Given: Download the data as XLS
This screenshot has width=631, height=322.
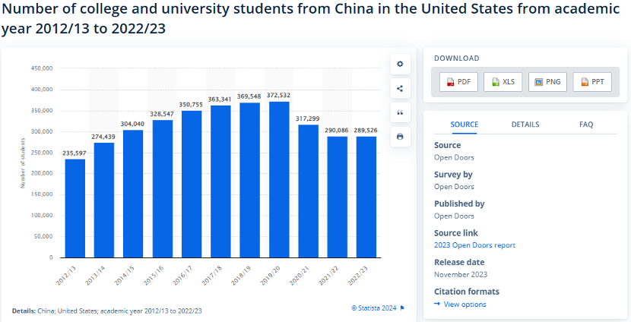Looking at the screenshot, I should click(503, 82).
